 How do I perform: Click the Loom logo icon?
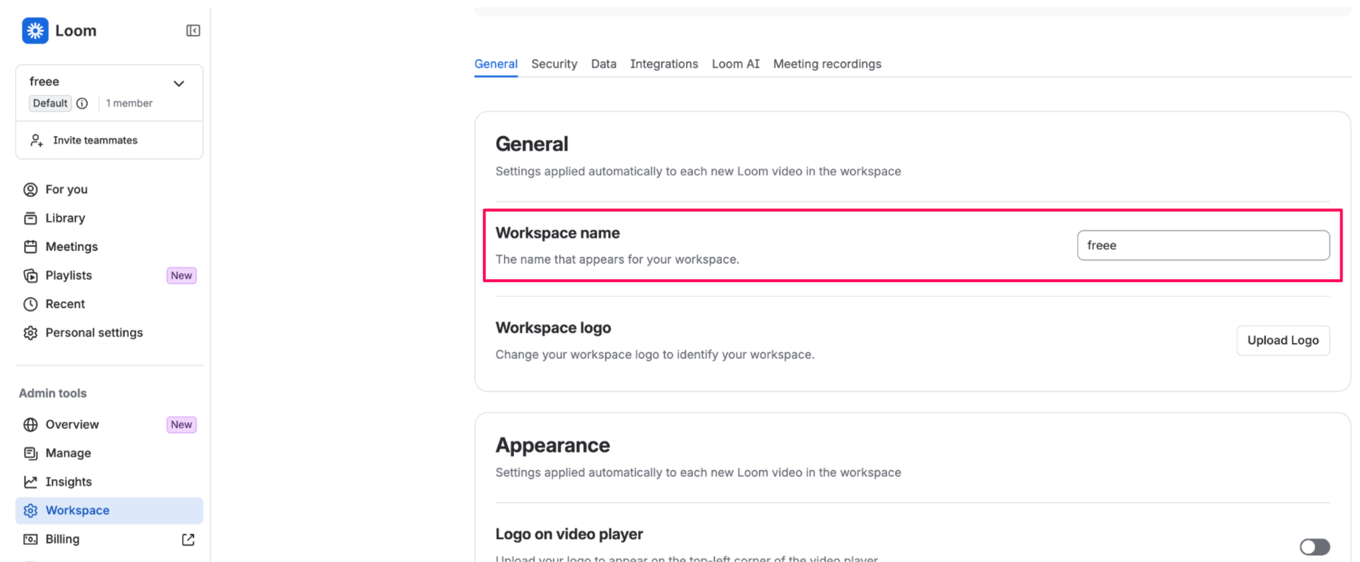35,31
